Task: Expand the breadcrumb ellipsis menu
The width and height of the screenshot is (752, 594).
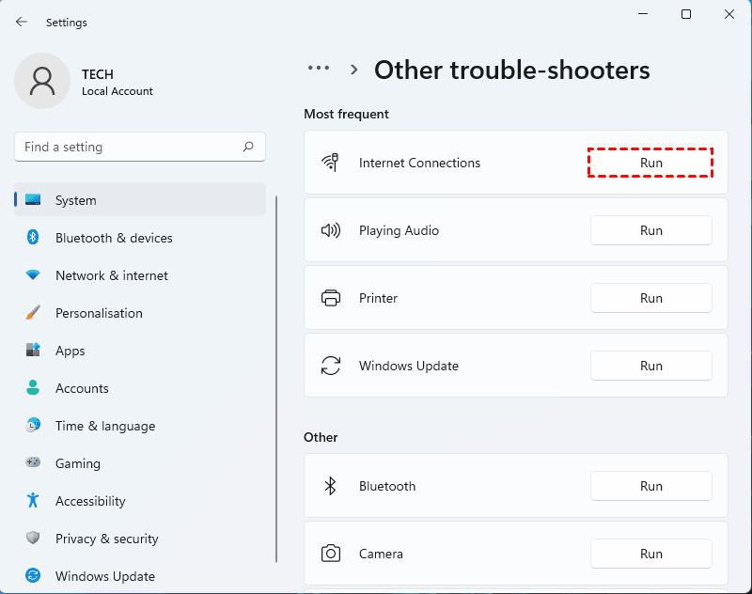Action: coord(319,69)
